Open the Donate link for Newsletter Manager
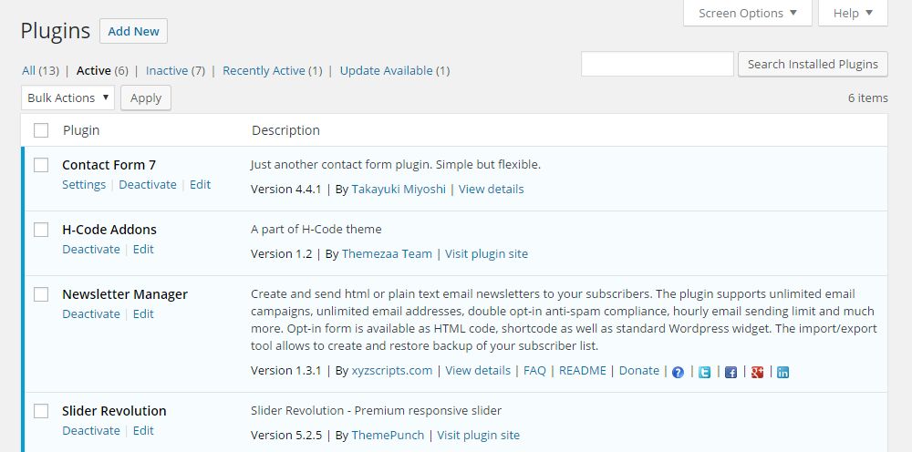The height and width of the screenshot is (452, 912). (639, 371)
